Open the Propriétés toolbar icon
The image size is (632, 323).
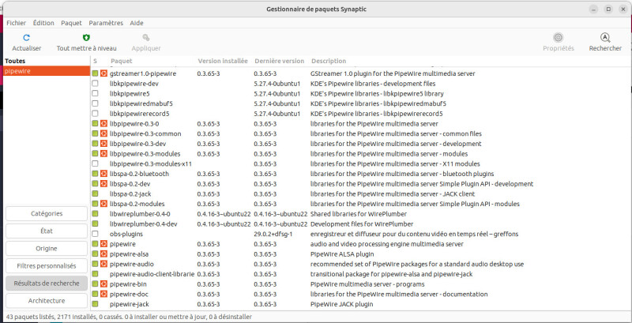(x=559, y=38)
